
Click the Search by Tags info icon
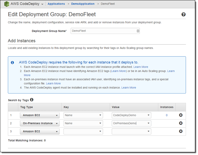coord(32,100)
